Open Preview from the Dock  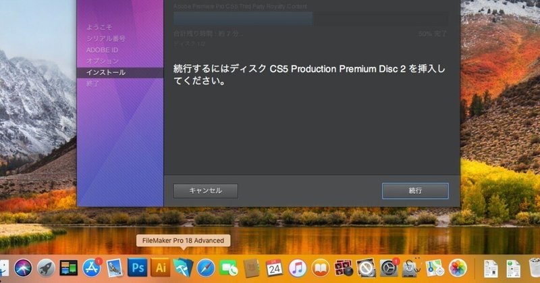click(114, 268)
